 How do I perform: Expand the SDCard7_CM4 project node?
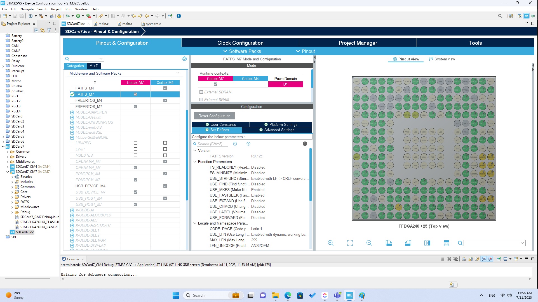click(8, 167)
